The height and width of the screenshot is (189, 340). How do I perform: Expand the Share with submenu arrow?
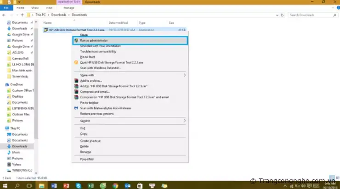pyautogui.click(x=185, y=75)
